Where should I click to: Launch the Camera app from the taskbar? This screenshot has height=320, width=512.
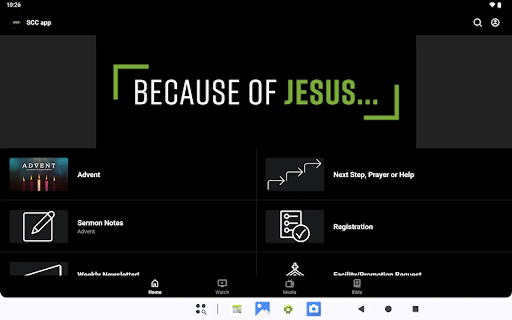point(314,309)
